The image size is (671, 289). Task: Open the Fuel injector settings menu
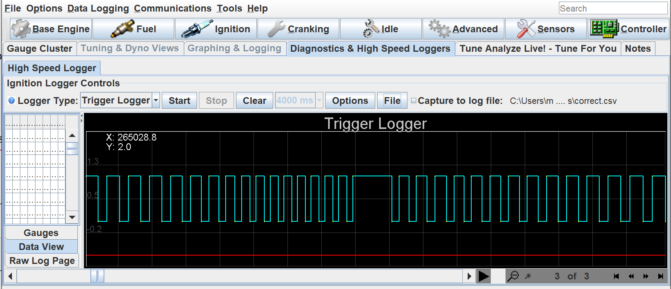click(x=134, y=29)
